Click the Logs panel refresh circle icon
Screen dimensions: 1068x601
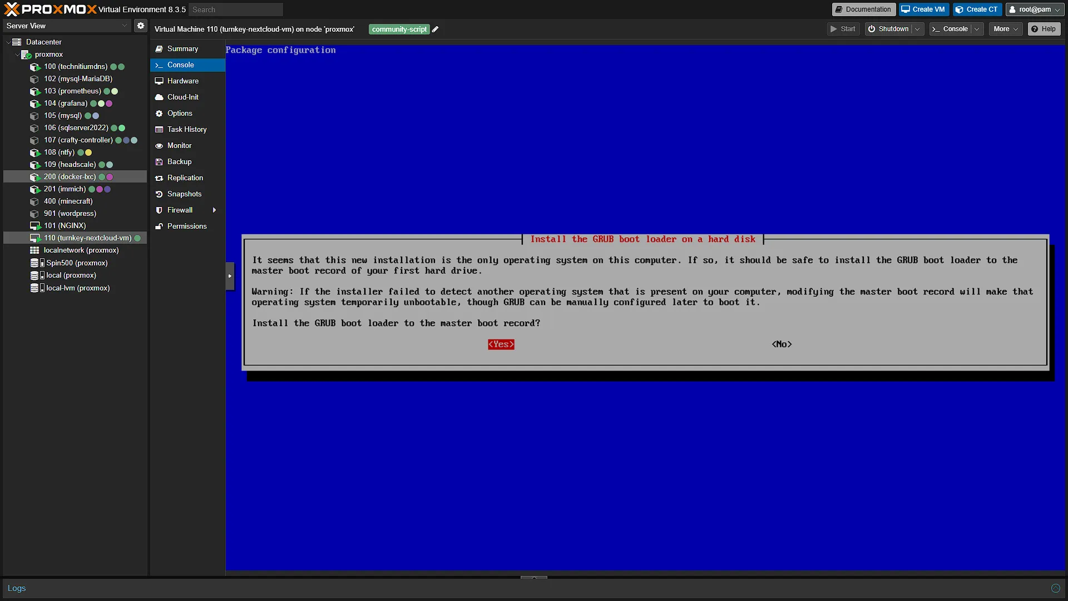[1055, 588]
